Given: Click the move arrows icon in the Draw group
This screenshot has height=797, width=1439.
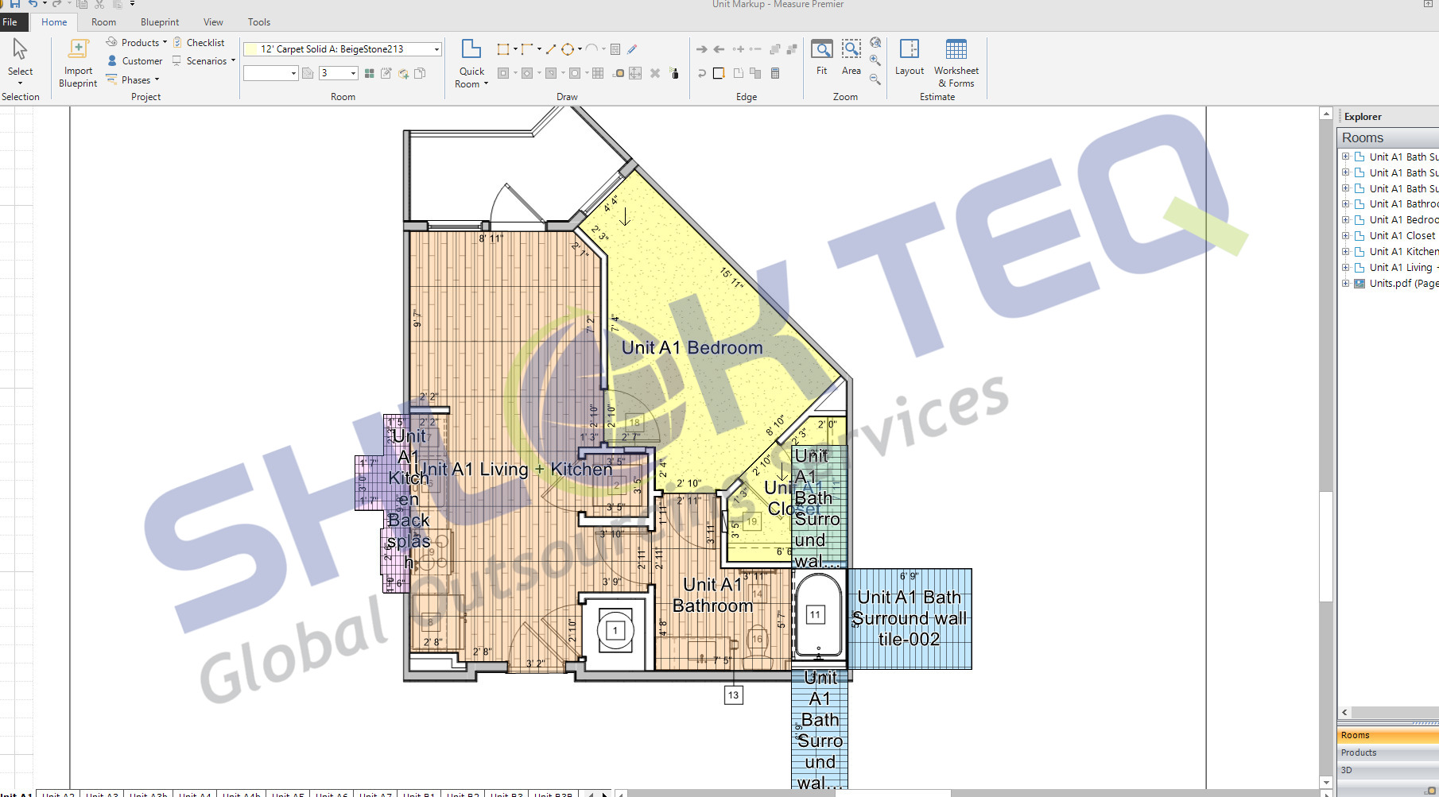Looking at the screenshot, I should click(x=635, y=73).
